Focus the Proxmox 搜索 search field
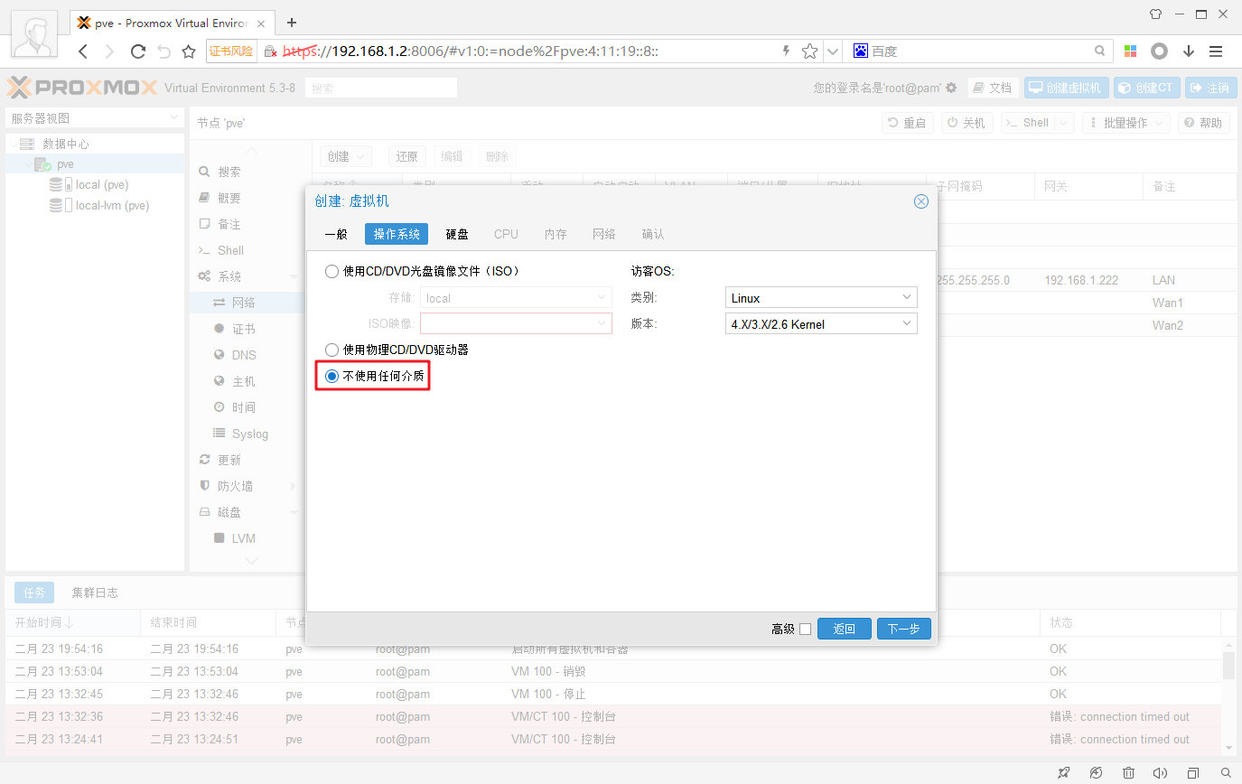Screen dimensions: 1242x784 [x=381, y=88]
